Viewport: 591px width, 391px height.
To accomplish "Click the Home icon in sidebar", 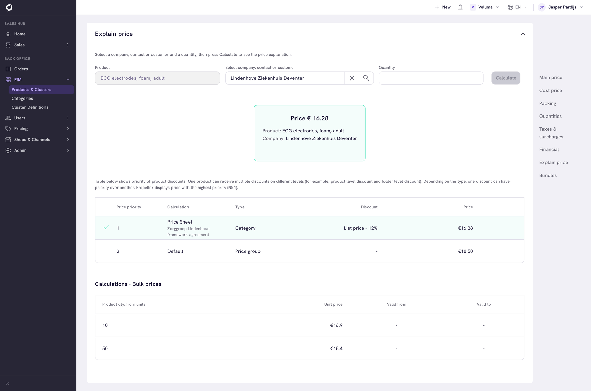I will 8,34.
